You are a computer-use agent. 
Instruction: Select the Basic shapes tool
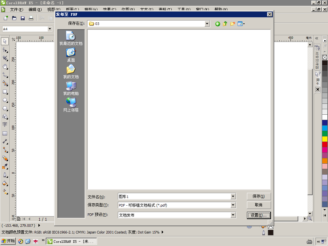pyautogui.click(x=5, y=117)
